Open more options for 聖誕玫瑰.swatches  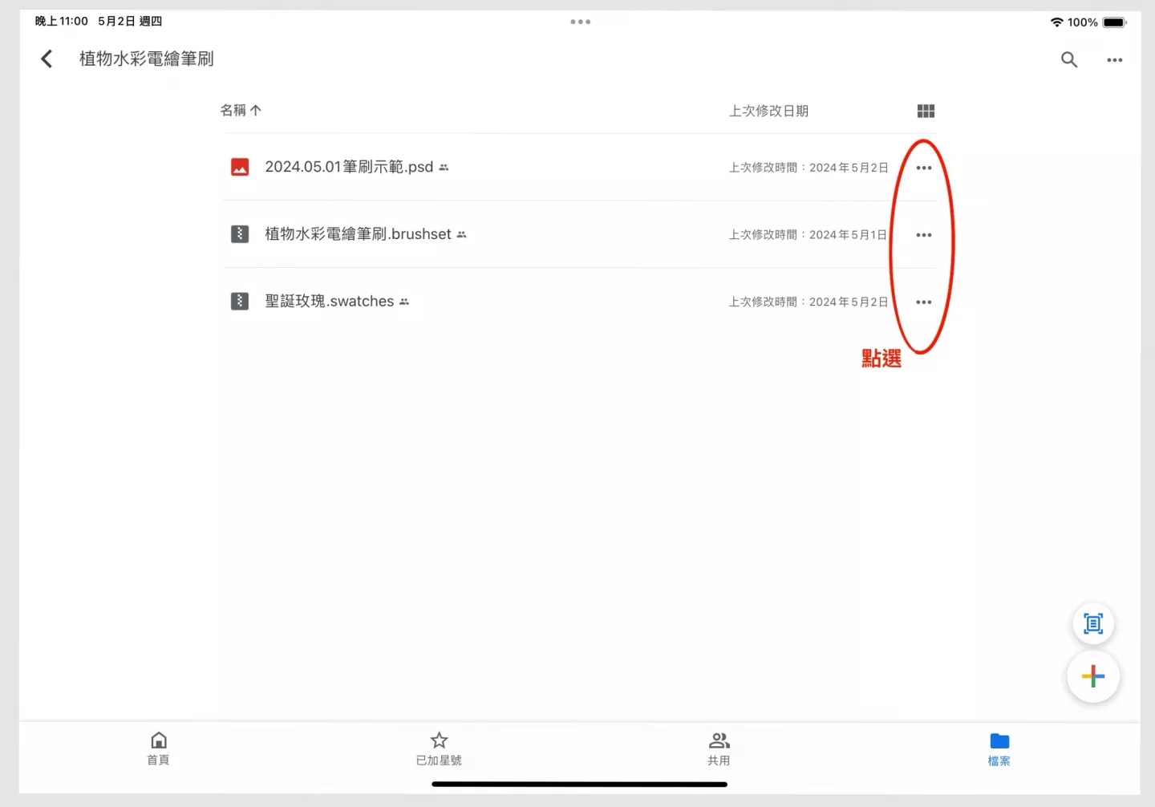pos(923,302)
